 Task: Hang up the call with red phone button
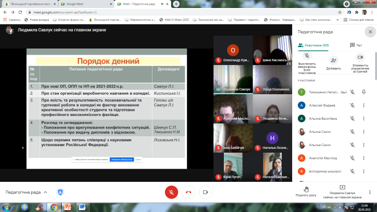(x=188, y=192)
